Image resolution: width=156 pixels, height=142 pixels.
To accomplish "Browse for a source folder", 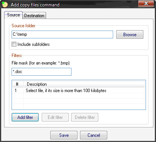I will pos(130,35).
